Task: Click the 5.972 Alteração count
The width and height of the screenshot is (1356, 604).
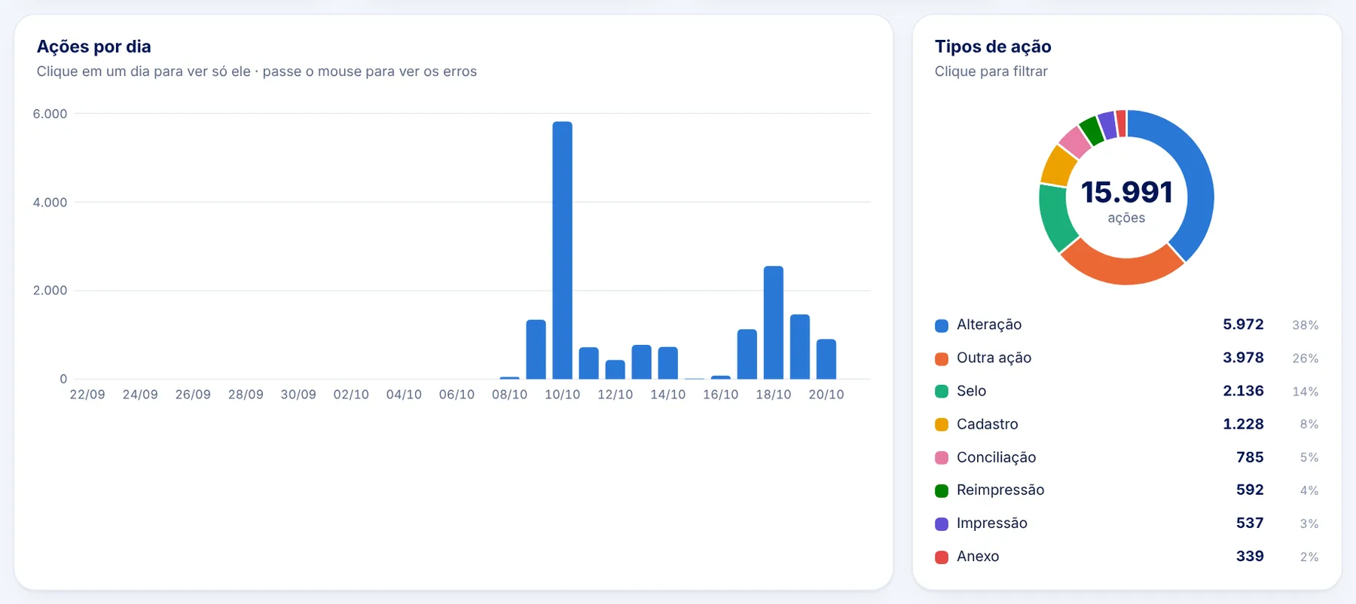Action: pyautogui.click(x=1243, y=325)
